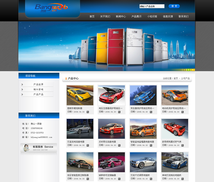Click the Bangweb logo in header
This screenshot has width=214, height=182.
click(51, 7)
